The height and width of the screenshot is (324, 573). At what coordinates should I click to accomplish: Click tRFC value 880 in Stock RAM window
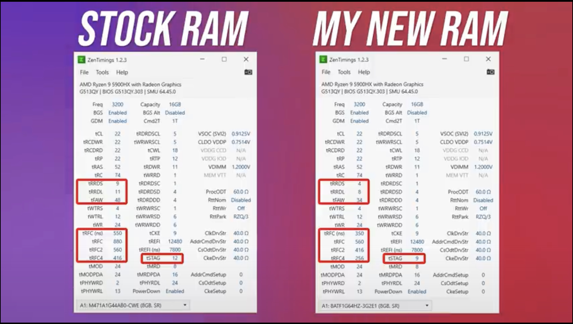tap(117, 241)
